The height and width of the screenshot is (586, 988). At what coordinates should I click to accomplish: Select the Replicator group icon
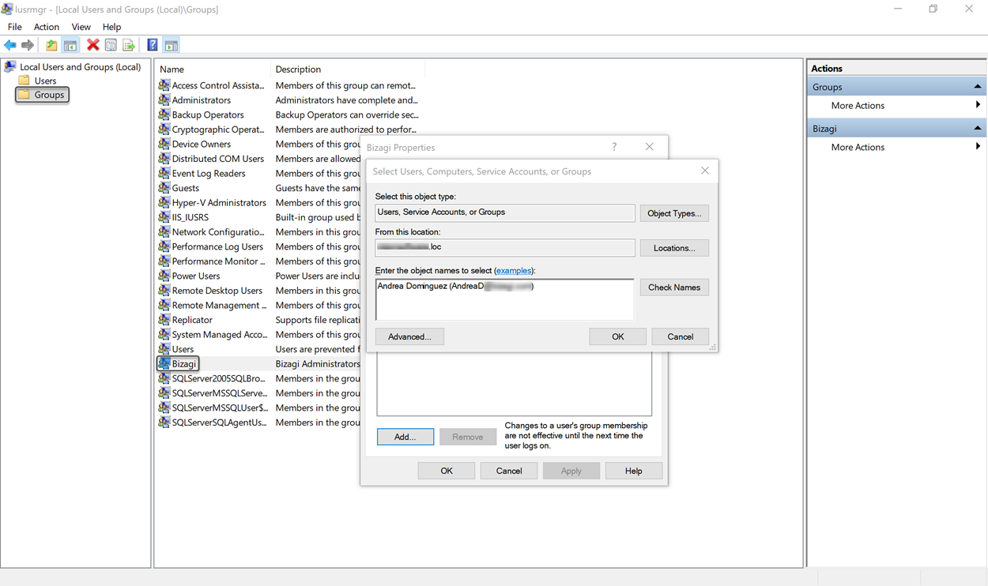164,320
